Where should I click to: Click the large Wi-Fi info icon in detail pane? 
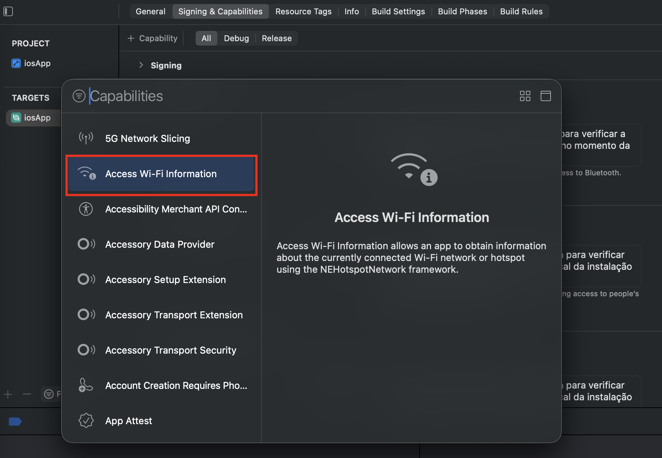(x=413, y=169)
